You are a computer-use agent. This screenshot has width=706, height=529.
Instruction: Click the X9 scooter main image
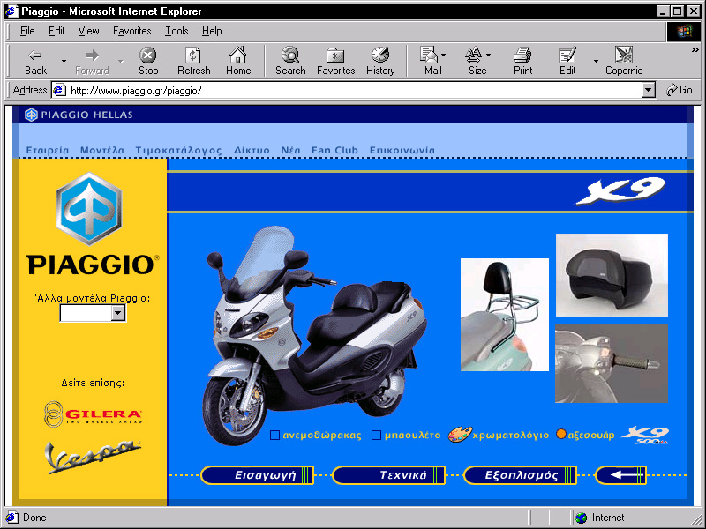click(314, 335)
